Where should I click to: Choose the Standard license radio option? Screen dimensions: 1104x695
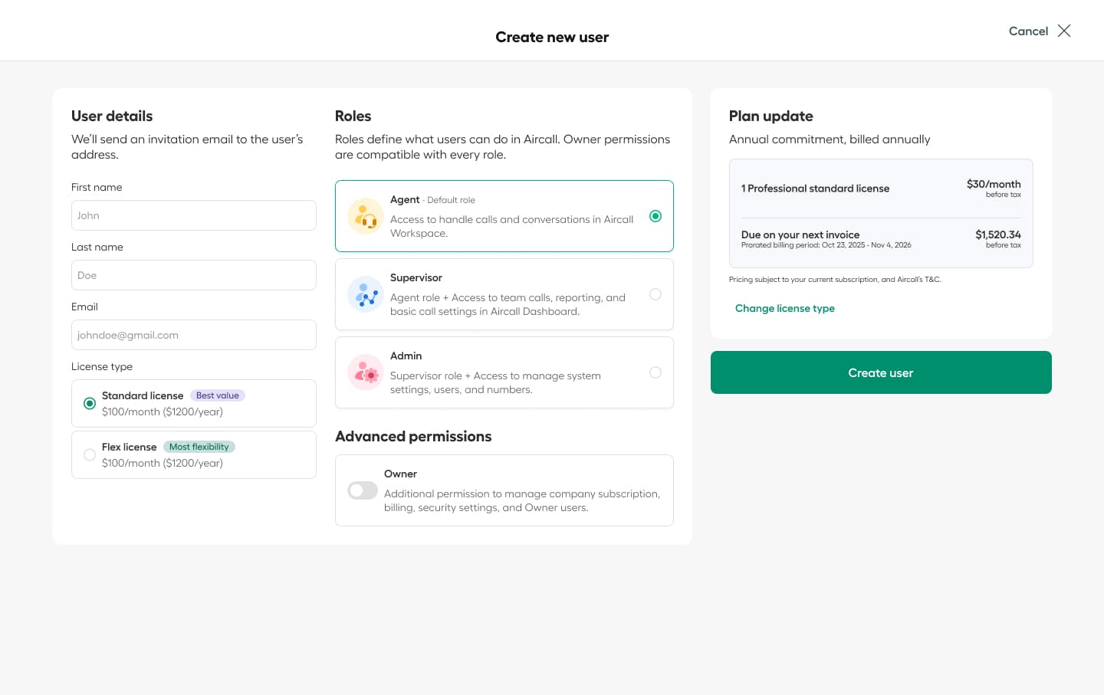(90, 403)
